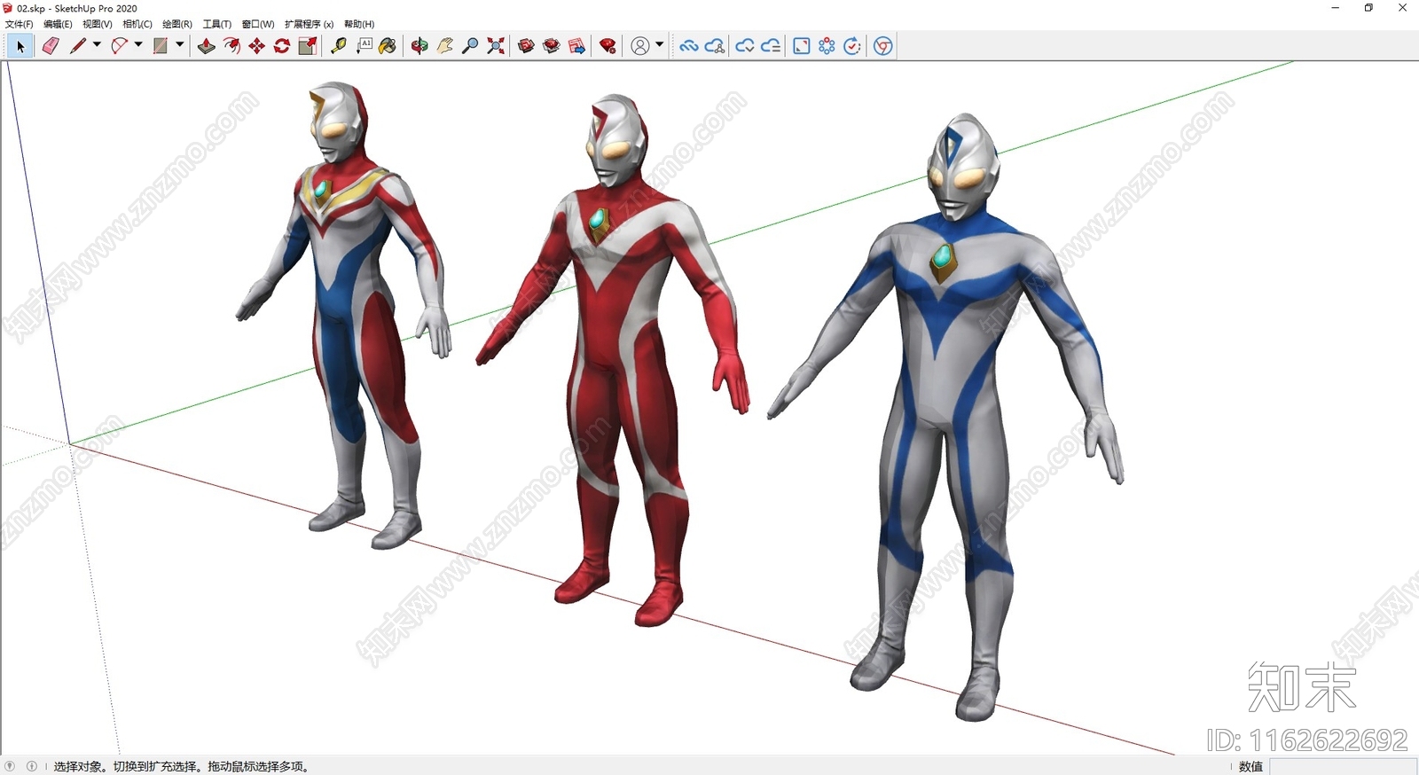Choose the Line pencil tool
Screen dimensions: 1419x775
78,46
